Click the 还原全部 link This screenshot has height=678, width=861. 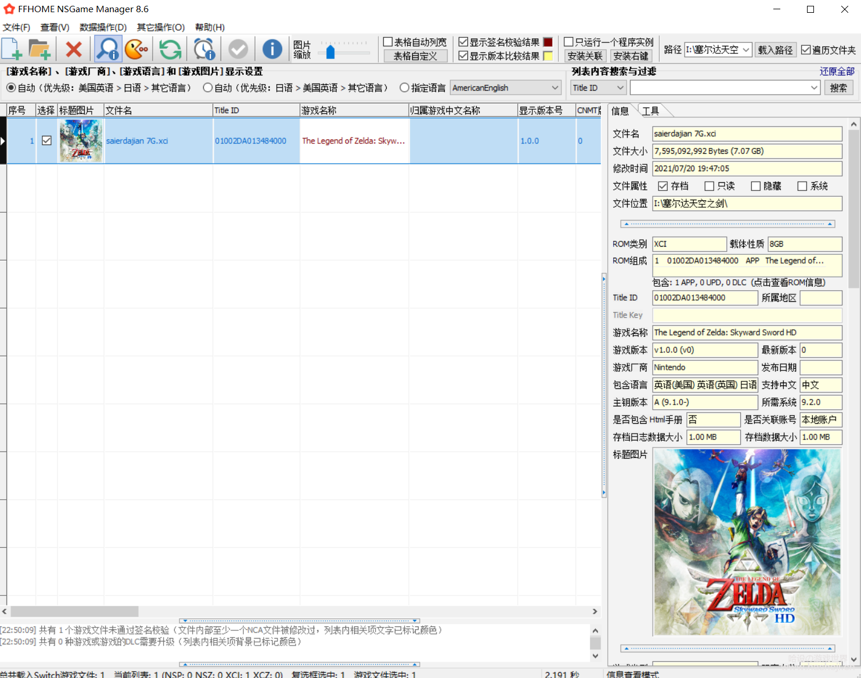pos(837,71)
